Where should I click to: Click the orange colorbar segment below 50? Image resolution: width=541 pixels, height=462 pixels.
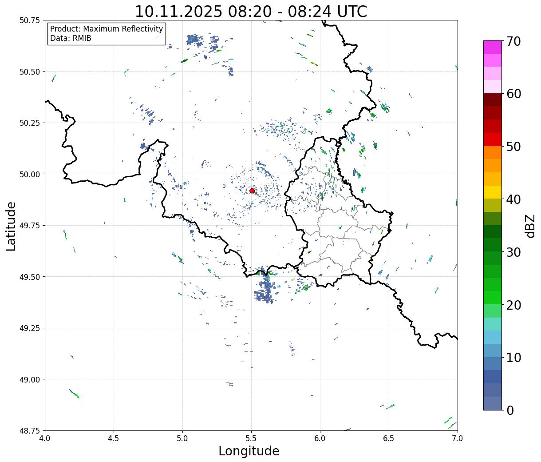click(492, 153)
